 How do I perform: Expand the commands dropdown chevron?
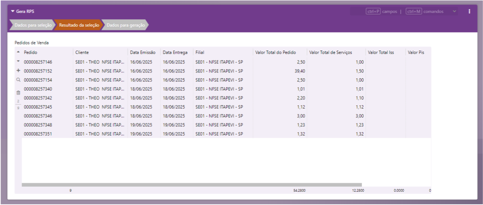coord(454,11)
